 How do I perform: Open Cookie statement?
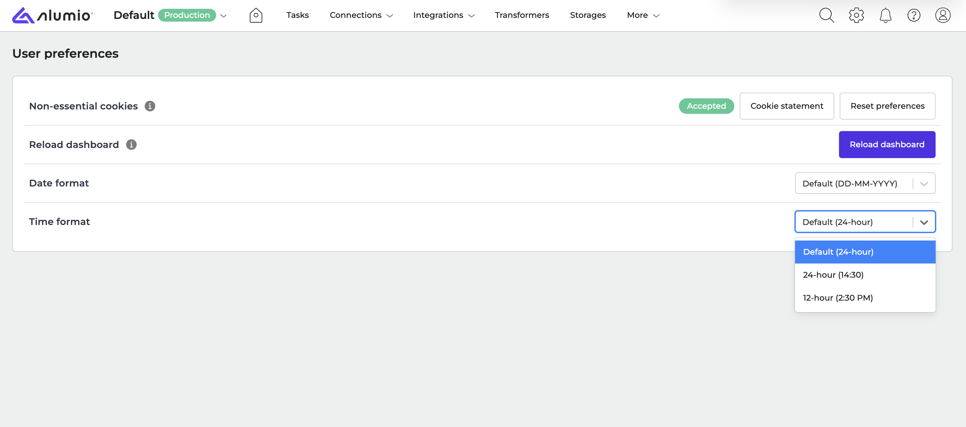point(786,106)
